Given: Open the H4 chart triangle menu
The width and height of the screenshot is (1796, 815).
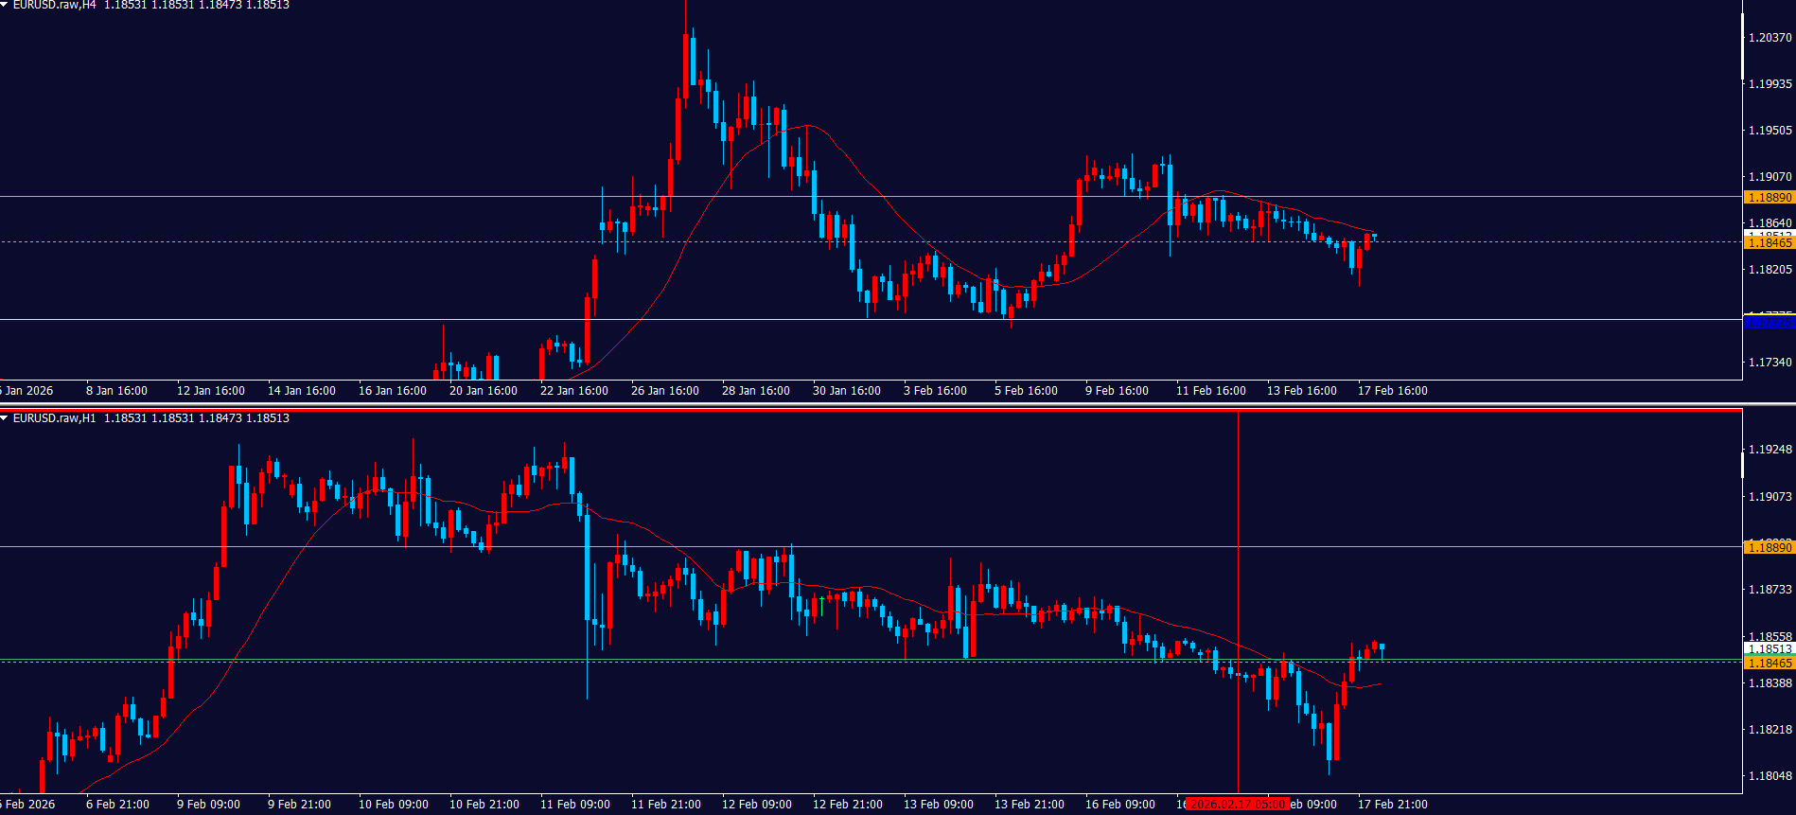Looking at the screenshot, I should coord(5,5).
